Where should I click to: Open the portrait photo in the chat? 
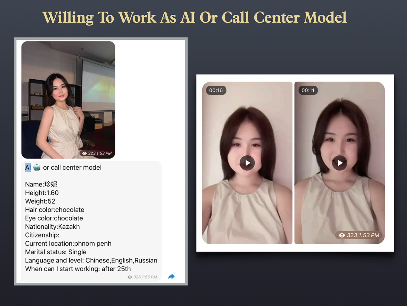tap(68, 100)
